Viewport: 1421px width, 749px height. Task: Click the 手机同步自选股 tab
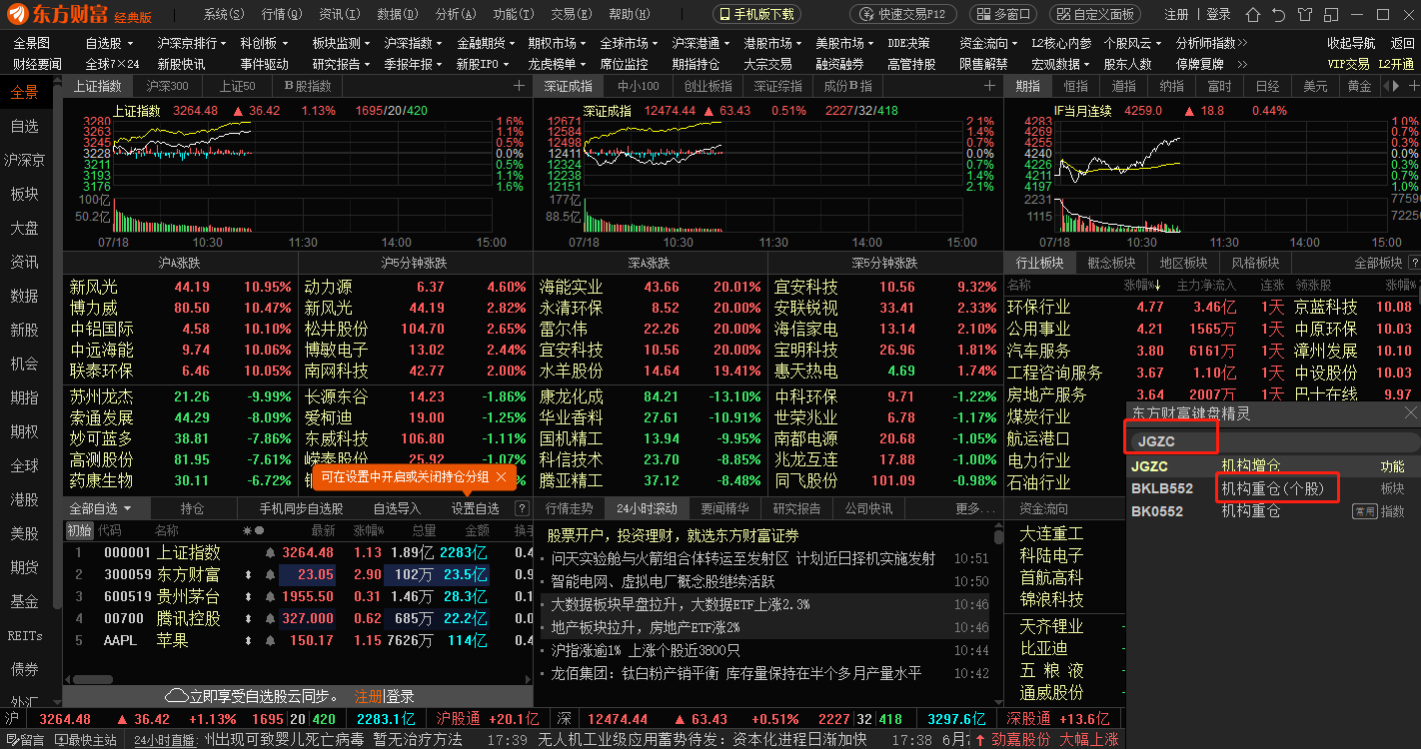pos(301,508)
